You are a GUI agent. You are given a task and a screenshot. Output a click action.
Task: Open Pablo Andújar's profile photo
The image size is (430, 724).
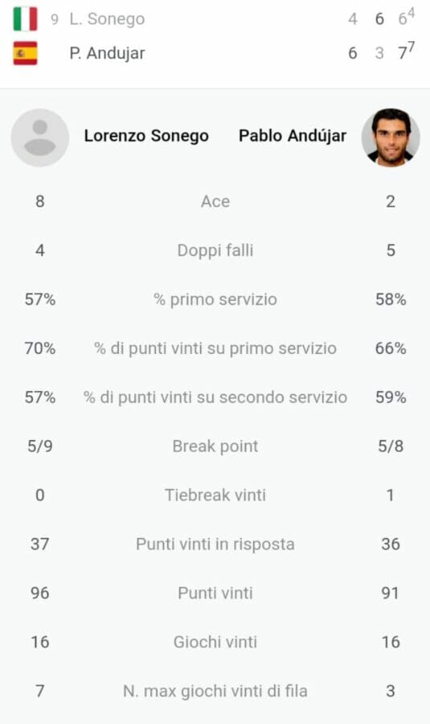pos(391,137)
